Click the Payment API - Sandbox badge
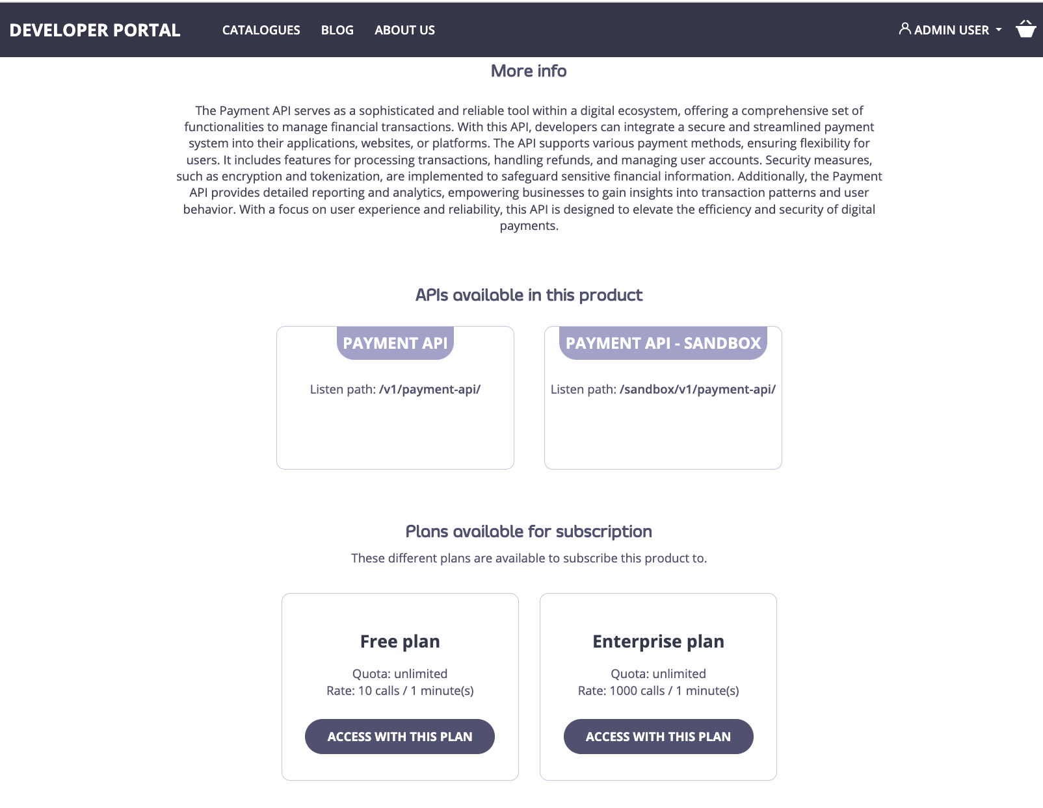Viewport: 1043px width, 808px height. [x=663, y=343]
